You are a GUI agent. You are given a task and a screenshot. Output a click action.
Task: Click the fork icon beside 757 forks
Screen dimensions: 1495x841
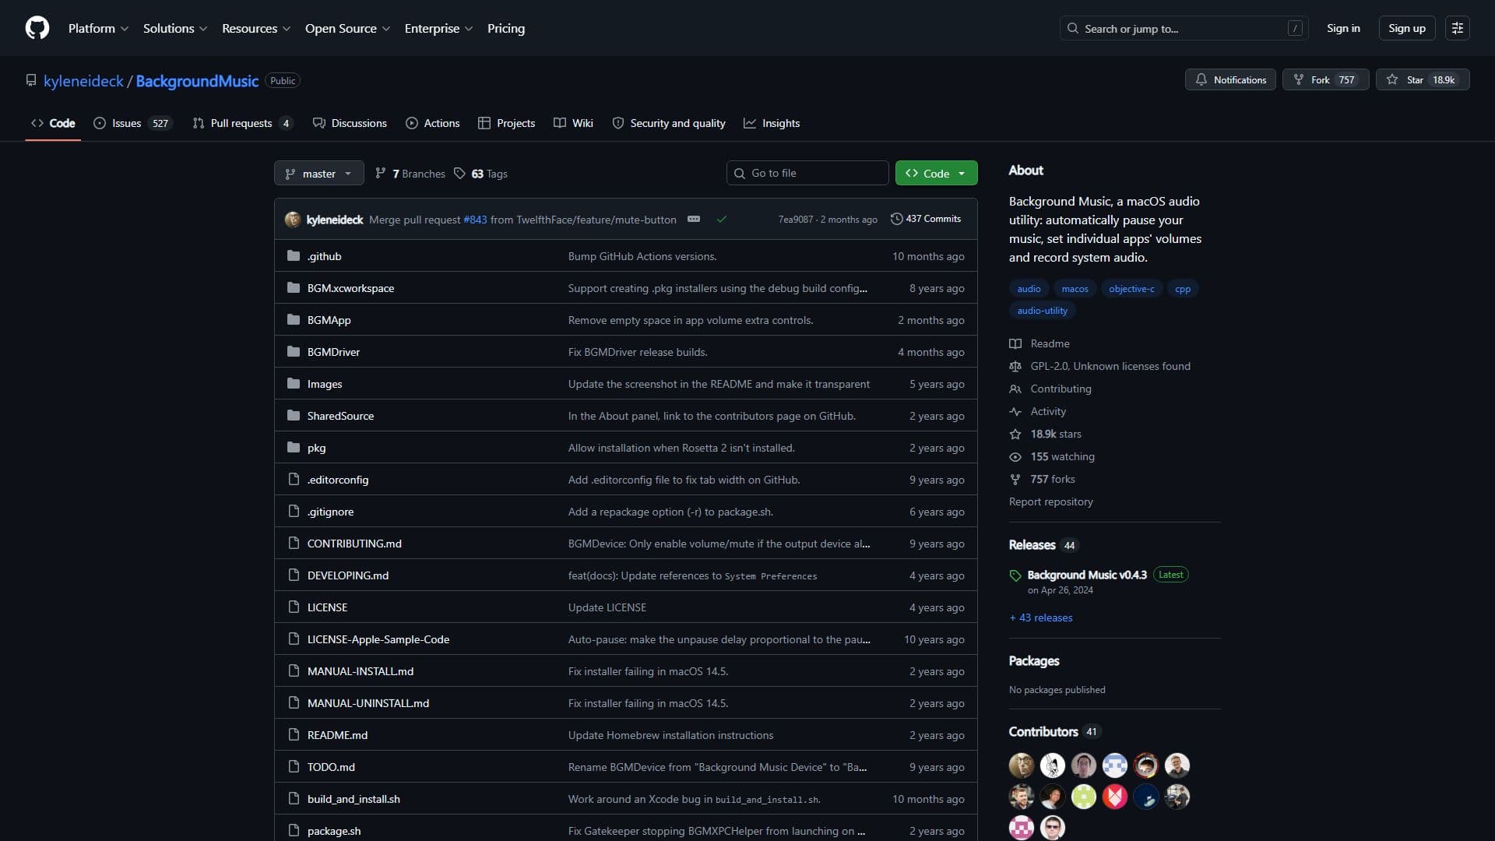[x=1015, y=479]
